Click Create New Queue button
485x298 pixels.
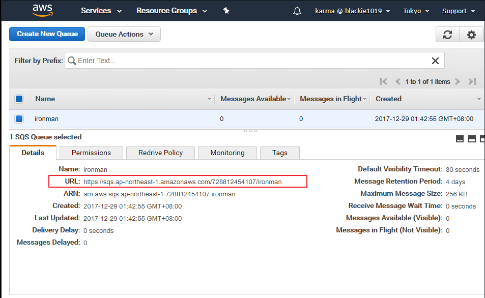point(47,34)
